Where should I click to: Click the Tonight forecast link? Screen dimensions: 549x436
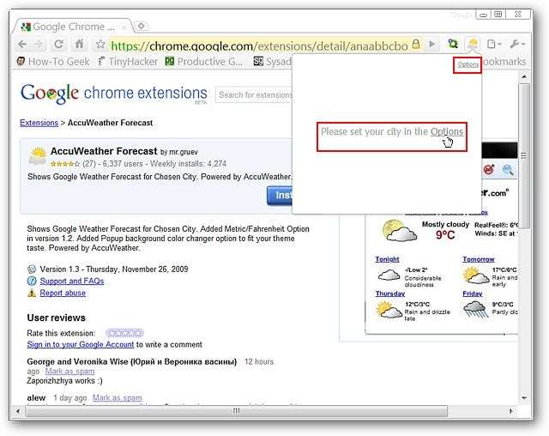[x=387, y=259]
